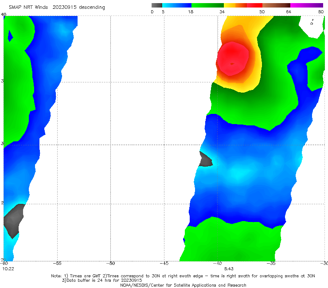Click the color bar label "18"
Screen dimensions: 328x288
(x=191, y=12)
